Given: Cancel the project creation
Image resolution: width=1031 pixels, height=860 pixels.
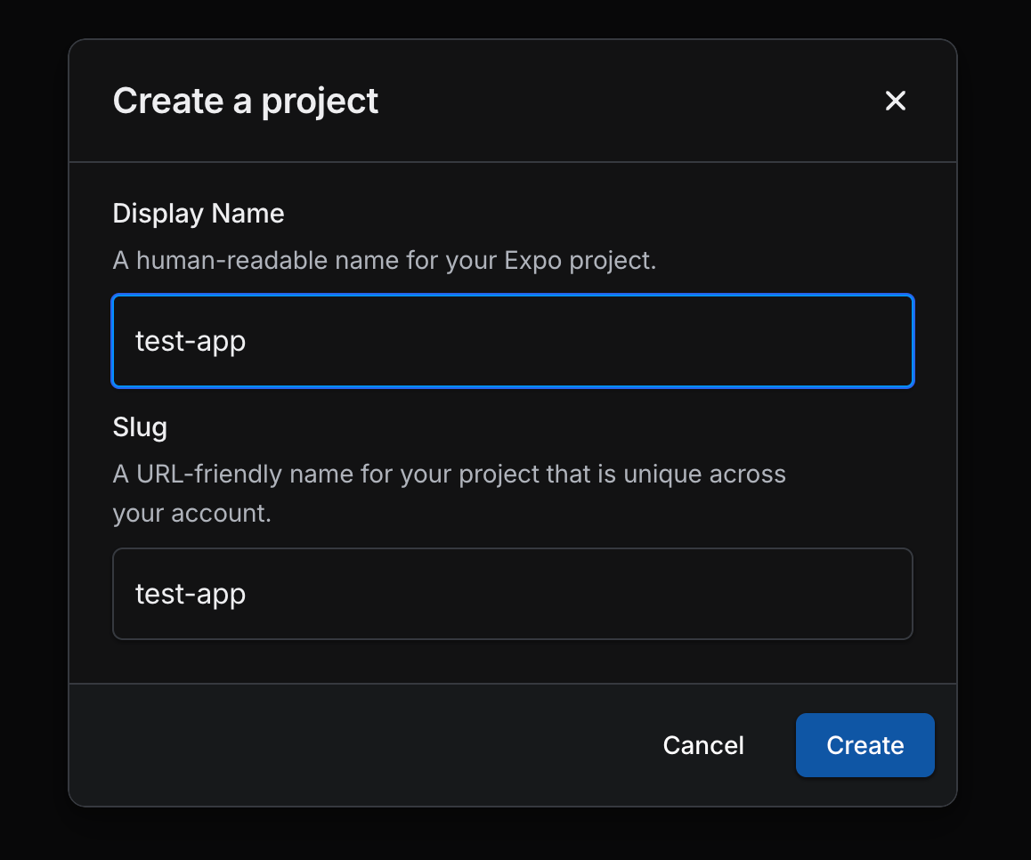Looking at the screenshot, I should [703, 745].
